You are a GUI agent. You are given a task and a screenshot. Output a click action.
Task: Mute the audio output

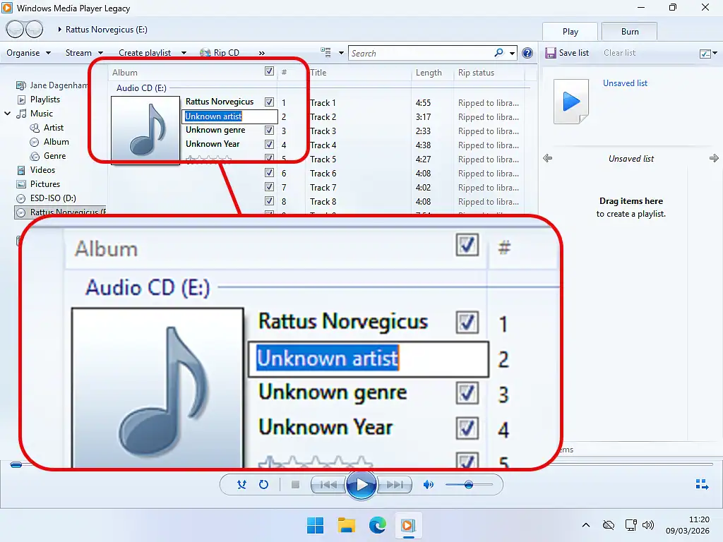tap(428, 485)
